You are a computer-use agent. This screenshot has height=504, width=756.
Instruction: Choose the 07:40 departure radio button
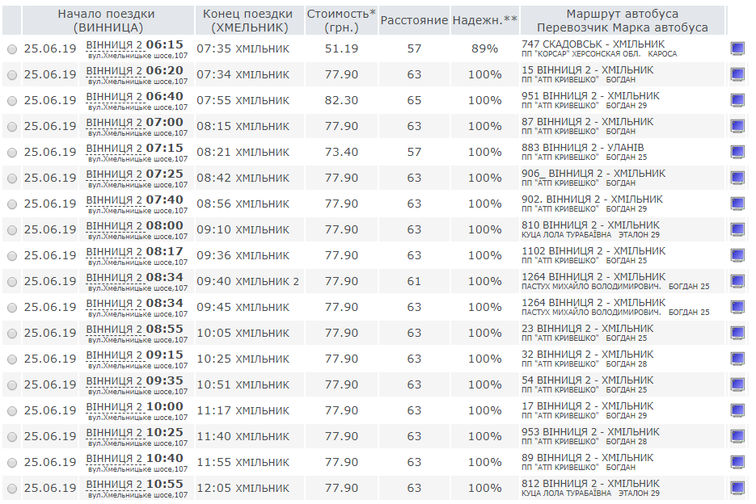(12, 204)
